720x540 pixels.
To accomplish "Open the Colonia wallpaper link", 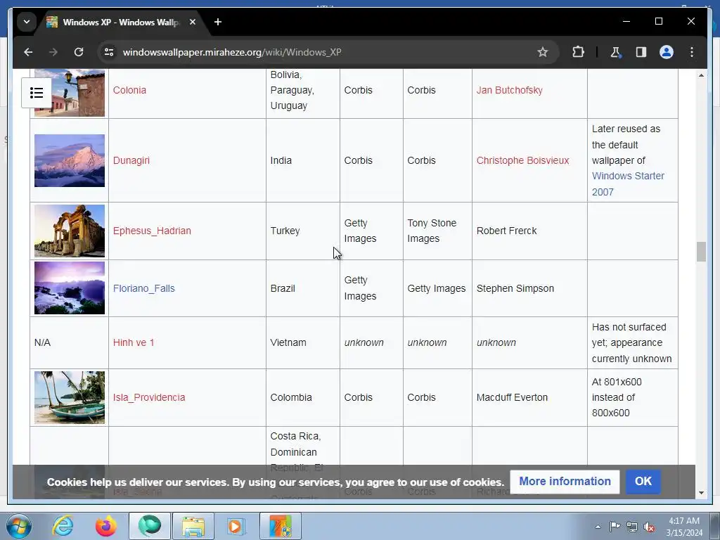I will [x=129, y=90].
